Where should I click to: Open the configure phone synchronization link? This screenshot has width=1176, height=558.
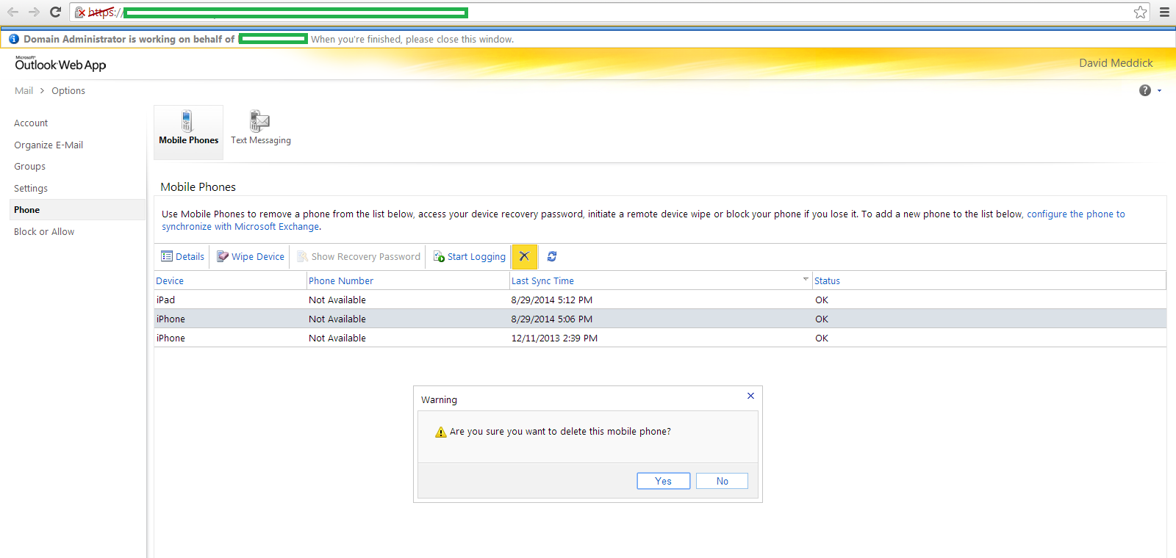(x=643, y=220)
